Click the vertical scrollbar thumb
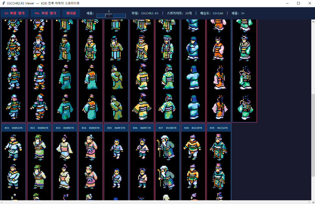Viewport: 315px width, 204px height. pyautogui.click(x=313, y=135)
